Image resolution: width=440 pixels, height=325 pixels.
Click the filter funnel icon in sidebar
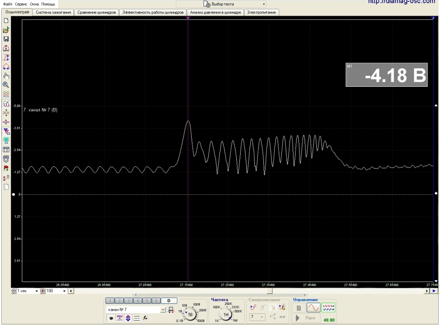pos(6,132)
